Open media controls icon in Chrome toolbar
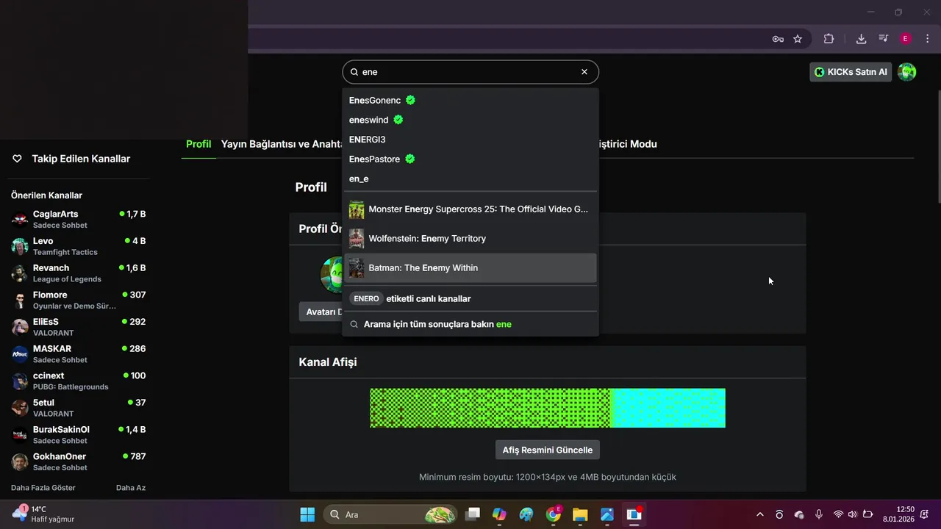Image resolution: width=941 pixels, height=529 pixels. click(884, 39)
